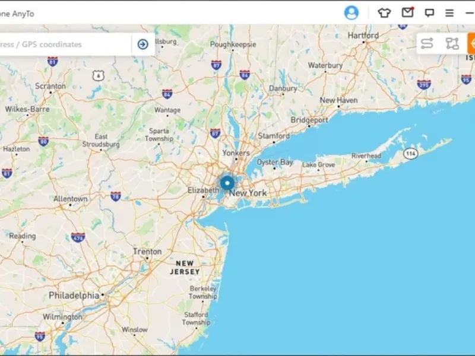Open the mail envelope notifications icon

pos(407,12)
